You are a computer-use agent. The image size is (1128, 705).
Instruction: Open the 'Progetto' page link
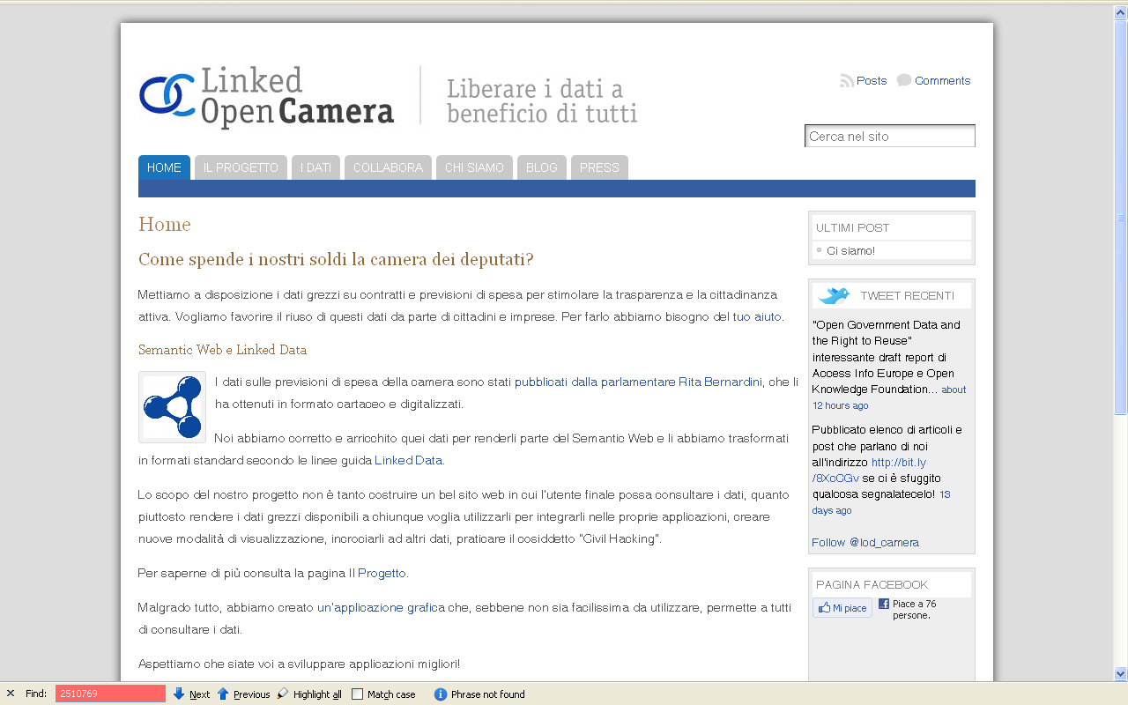382,573
